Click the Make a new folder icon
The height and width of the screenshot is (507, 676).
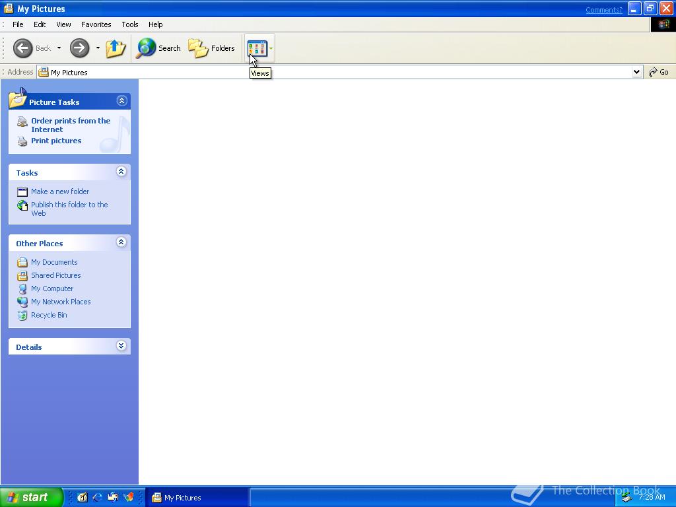22,192
